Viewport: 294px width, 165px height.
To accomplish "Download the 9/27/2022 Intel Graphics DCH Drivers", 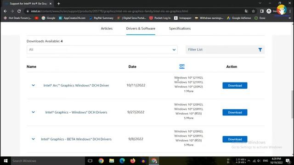I will point(235,112).
